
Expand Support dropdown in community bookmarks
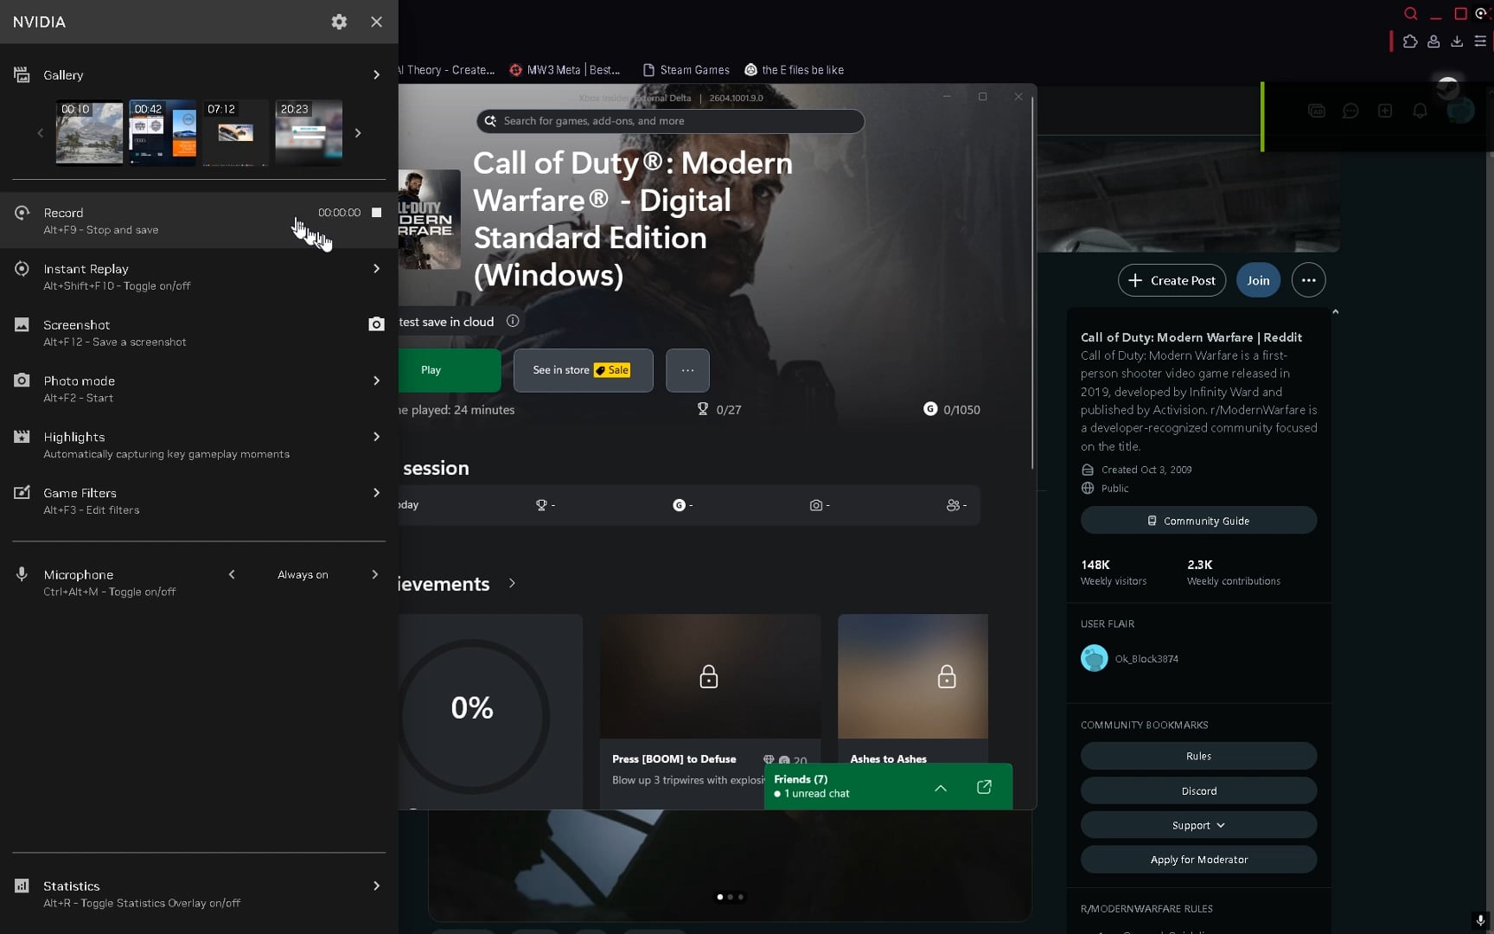pyautogui.click(x=1198, y=825)
